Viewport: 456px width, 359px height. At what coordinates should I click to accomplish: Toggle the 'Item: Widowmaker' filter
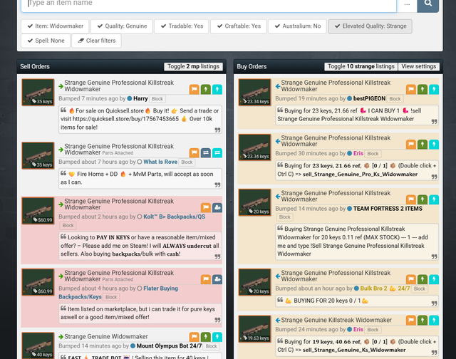pos(56,26)
